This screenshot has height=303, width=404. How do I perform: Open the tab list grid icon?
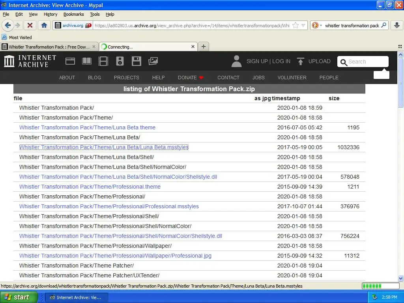click(x=400, y=47)
